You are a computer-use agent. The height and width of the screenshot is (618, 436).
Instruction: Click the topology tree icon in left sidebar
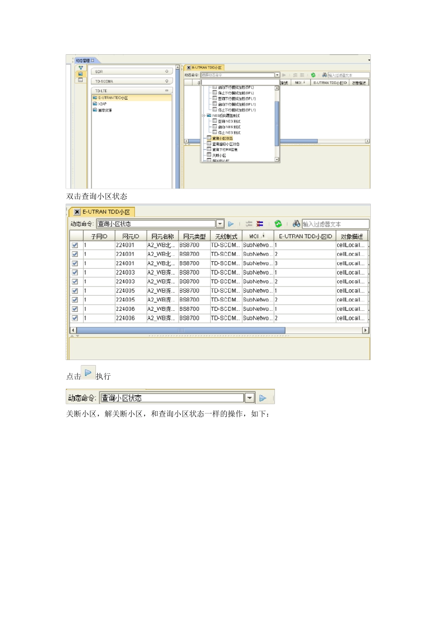[x=81, y=68]
